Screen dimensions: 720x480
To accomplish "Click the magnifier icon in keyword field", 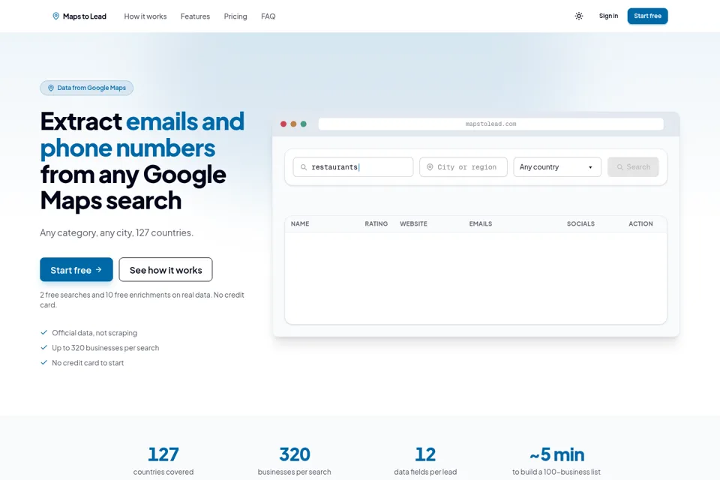I will [304, 167].
